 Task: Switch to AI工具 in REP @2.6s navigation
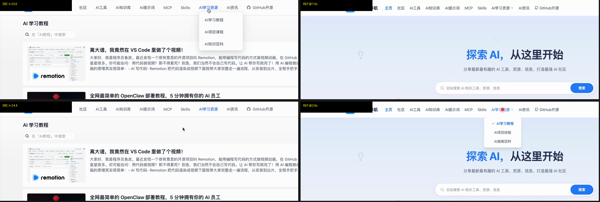pos(415,110)
